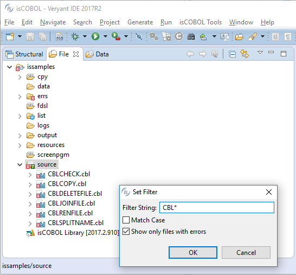Click OK in Set Filter dialog
Screen dimensions: 296x275
[x=193, y=253]
